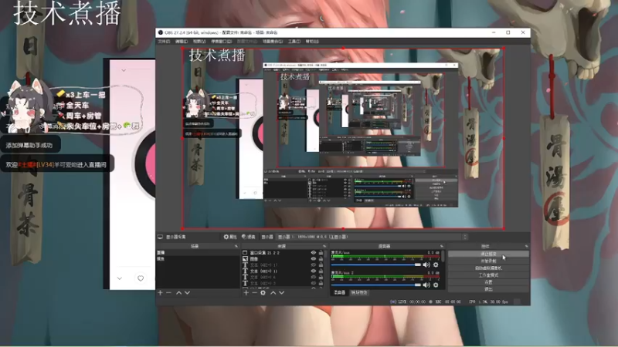
Task: Lock the 文本 (GDI+) 11 source
Action: click(321, 271)
